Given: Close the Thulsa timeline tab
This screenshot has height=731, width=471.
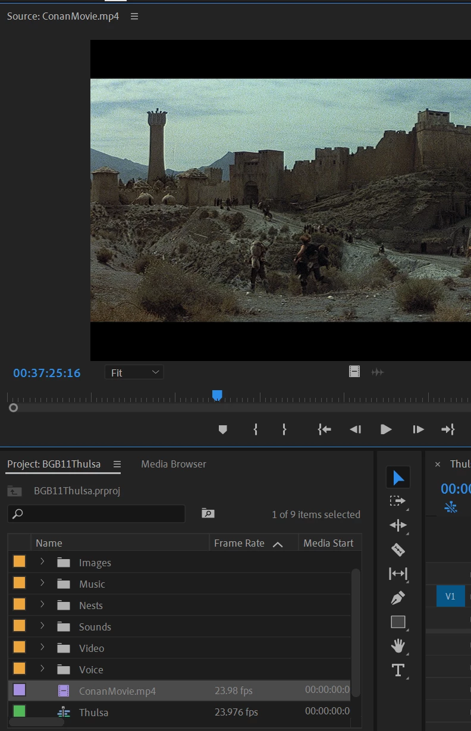Looking at the screenshot, I should [x=438, y=464].
